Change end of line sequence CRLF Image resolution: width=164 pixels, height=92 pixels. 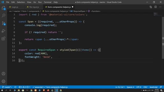pos(145,87)
